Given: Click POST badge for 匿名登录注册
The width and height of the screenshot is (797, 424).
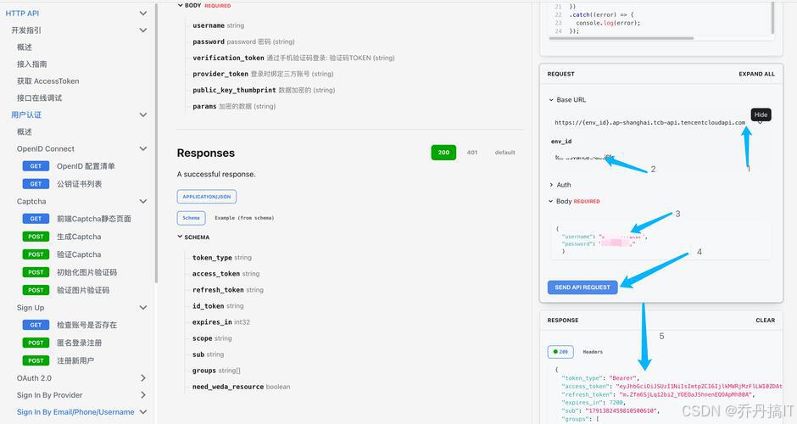Looking at the screenshot, I should pyautogui.click(x=36, y=343).
